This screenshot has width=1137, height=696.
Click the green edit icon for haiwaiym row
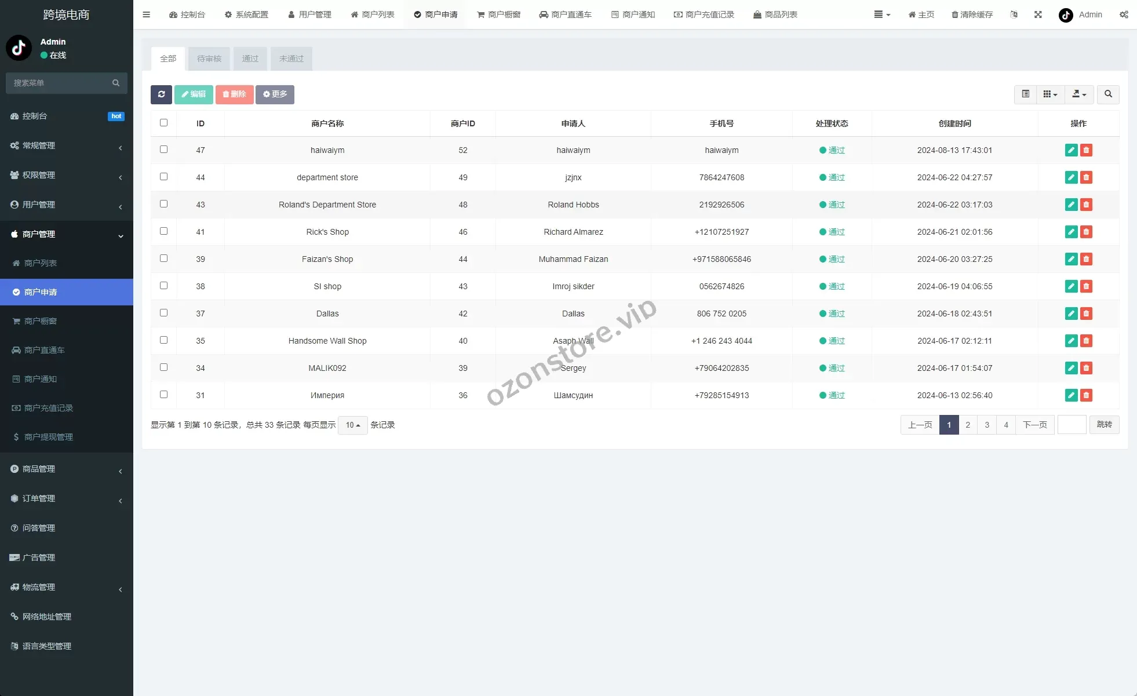click(x=1071, y=150)
